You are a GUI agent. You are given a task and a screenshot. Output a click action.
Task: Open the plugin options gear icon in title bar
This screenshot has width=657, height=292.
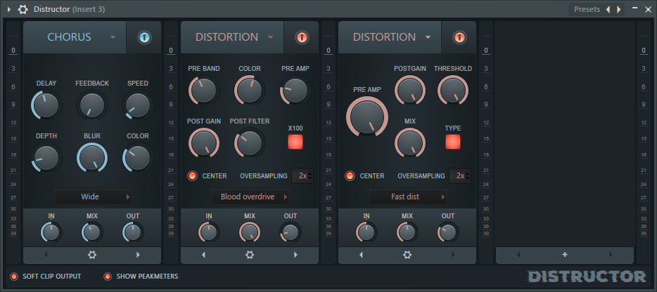[23, 9]
